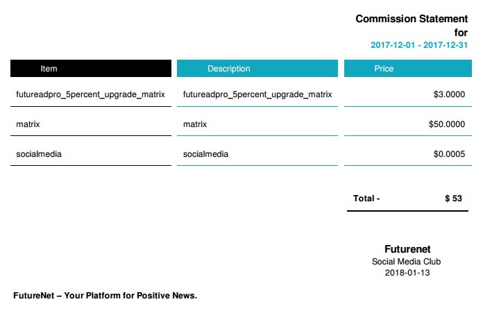
Task: Click the $50.0000 price value
Action: point(446,124)
